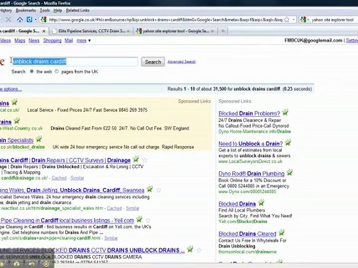Click green star beside Dyno Rod Drain Plumbing
The width and height of the screenshot is (358, 268).
[x=289, y=172]
